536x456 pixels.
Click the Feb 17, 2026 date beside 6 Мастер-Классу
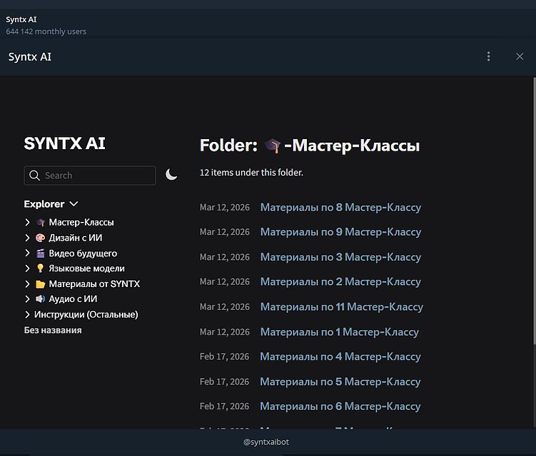tap(224, 407)
